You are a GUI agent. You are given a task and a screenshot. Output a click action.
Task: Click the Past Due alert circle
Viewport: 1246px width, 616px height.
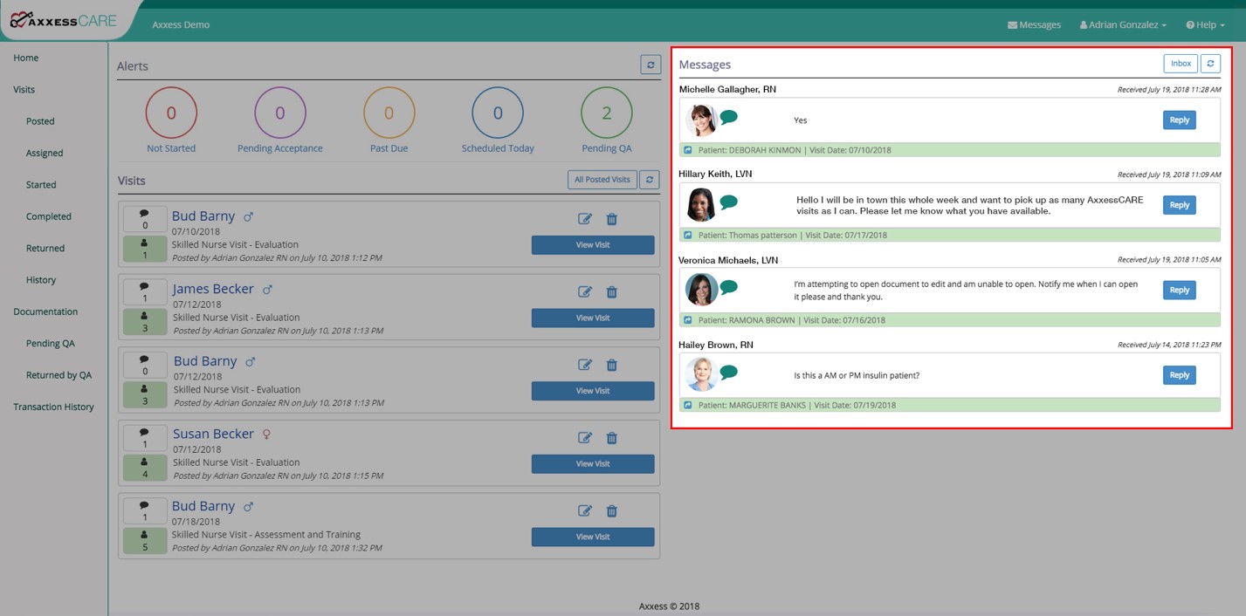[389, 113]
